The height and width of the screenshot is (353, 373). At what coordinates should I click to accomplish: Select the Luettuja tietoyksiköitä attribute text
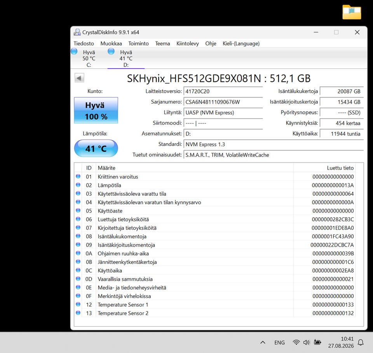click(123, 220)
